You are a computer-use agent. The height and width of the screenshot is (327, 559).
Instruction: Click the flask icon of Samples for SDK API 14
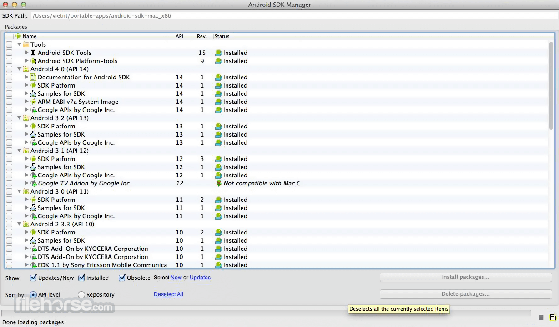(x=33, y=93)
